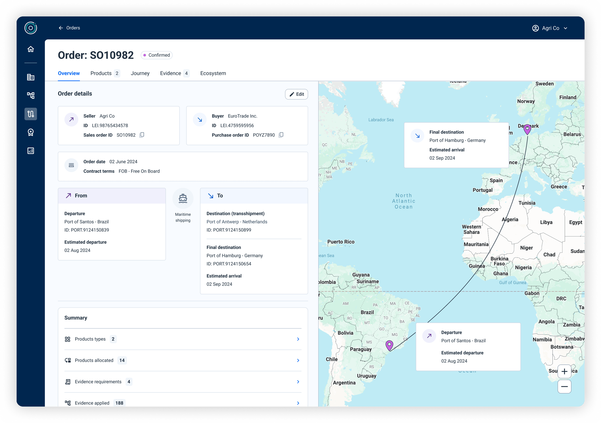
Task: Click the To arrow icon in panel header
Action: pyautogui.click(x=211, y=195)
